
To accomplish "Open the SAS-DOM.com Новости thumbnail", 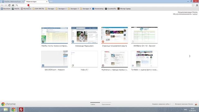I will tap(55, 59).
